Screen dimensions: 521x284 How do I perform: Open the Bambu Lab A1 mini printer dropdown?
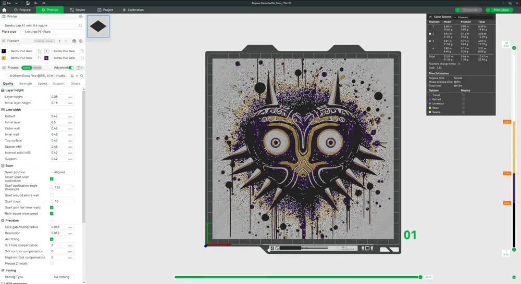pos(40,25)
